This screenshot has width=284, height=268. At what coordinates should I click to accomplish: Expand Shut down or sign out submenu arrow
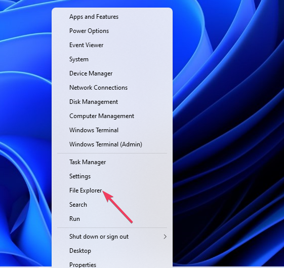pos(165,237)
